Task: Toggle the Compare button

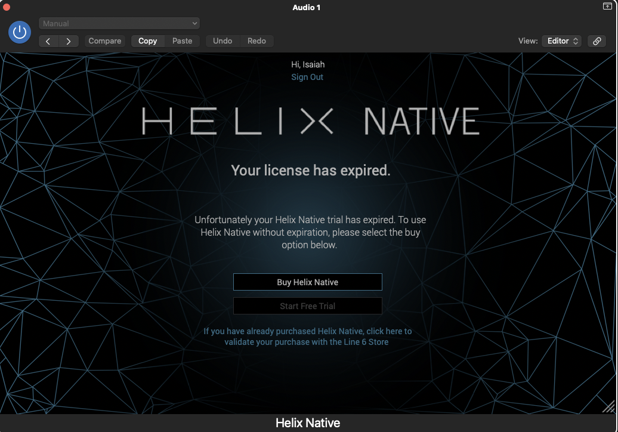Action: pos(105,41)
